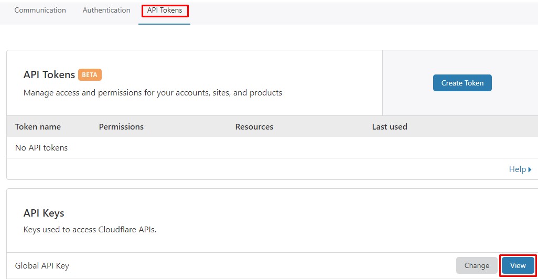View the Global API Key
The width and height of the screenshot is (538, 279).
pyautogui.click(x=518, y=265)
